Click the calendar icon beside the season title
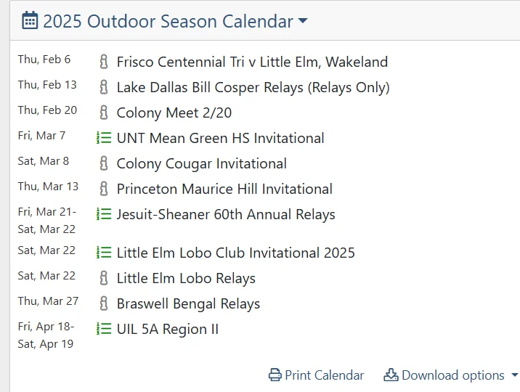520x392 pixels. coord(30,21)
